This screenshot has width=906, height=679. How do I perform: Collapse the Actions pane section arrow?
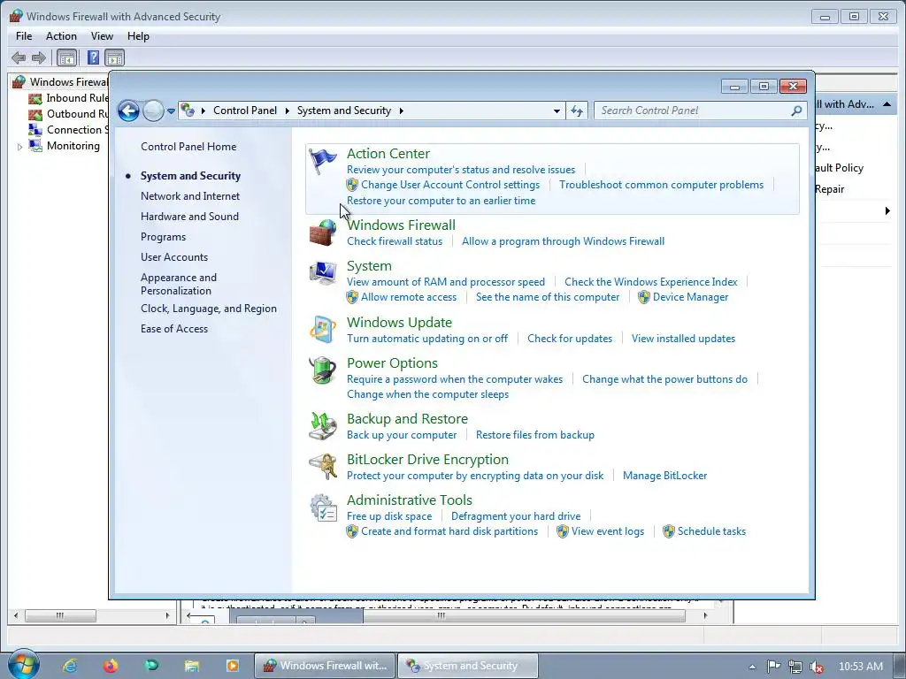pos(887,104)
